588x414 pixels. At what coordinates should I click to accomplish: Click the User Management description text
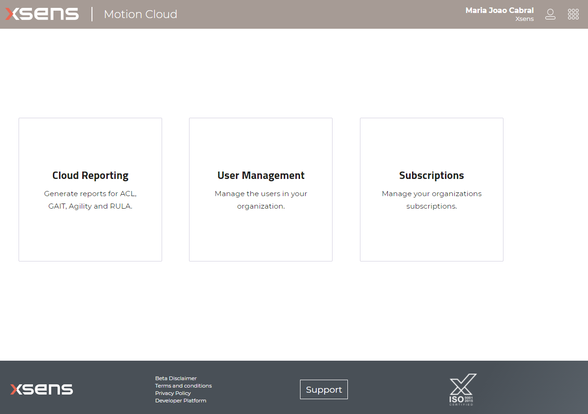click(x=261, y=199)
